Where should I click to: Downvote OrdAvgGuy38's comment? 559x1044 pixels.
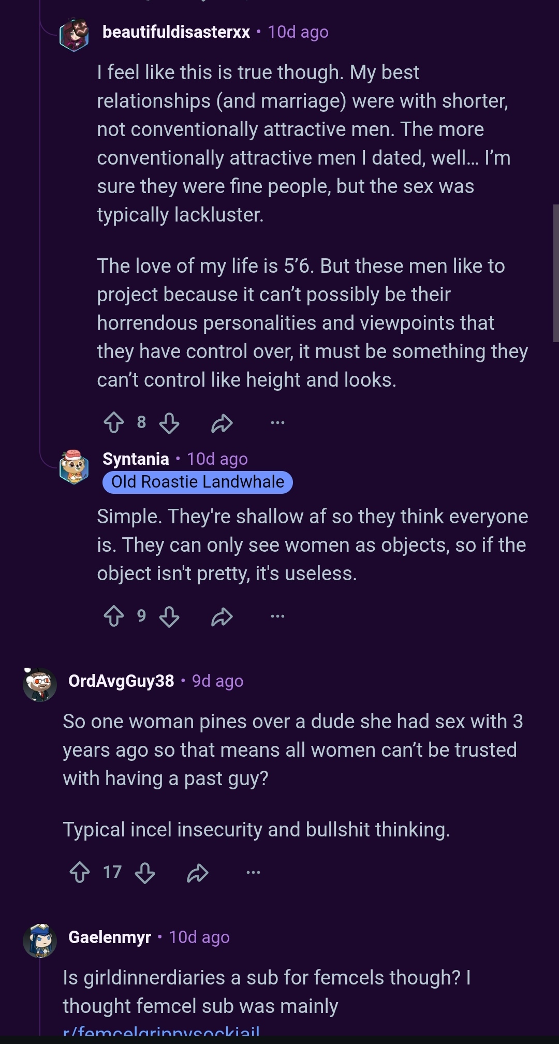pyautogui.click(x=145, y=872)
